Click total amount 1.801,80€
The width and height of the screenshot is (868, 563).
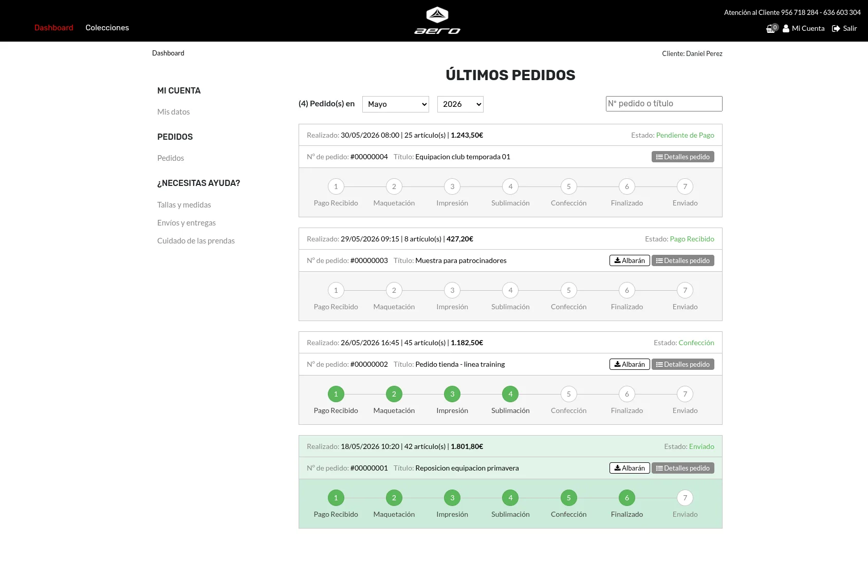(x=467, y=446)
